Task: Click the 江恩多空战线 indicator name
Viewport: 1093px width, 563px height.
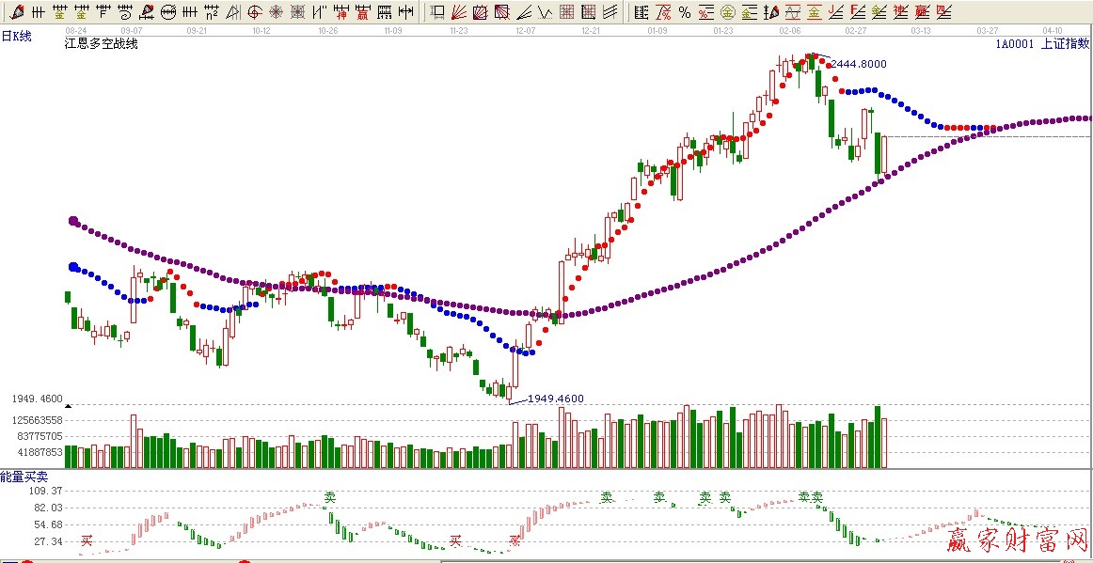Action: pyautogui.click(x=101, y=44)
